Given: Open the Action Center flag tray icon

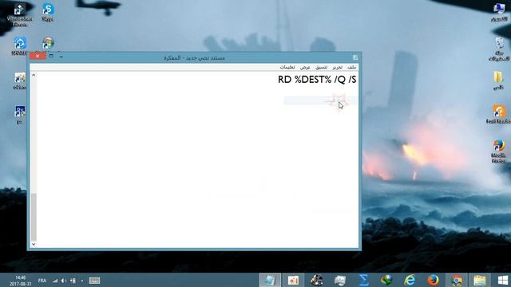Looking at the screenshot, I should tap(73, 281).
